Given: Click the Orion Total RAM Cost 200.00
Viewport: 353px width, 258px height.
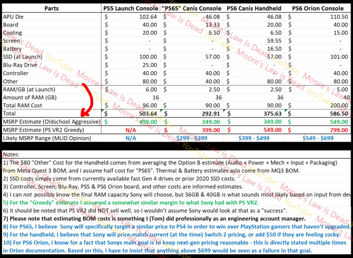Looking at the screenshot, I should pos(339,105).
